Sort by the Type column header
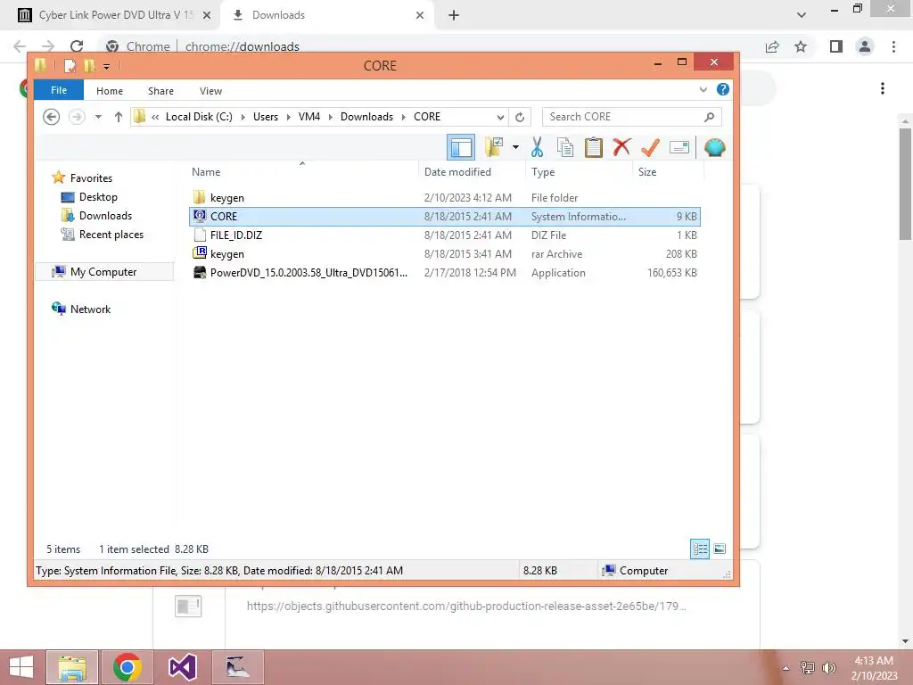Viewport: 913px width, 685px height. pos(578,172)
